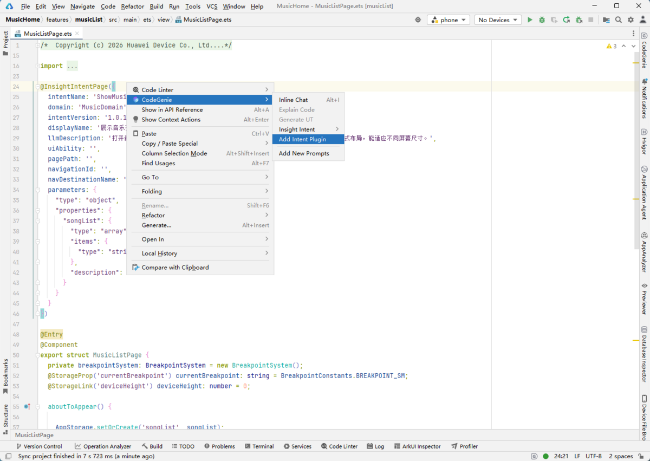Click the green Run button

[530, 20]
